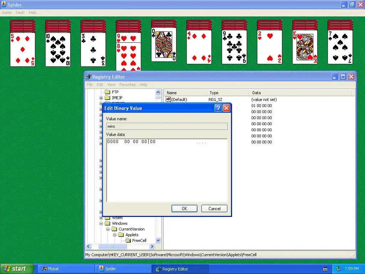This screenshot has height=274, width=365.
Task: Select the Applets folder in tree
Action: tap(132, 235)
